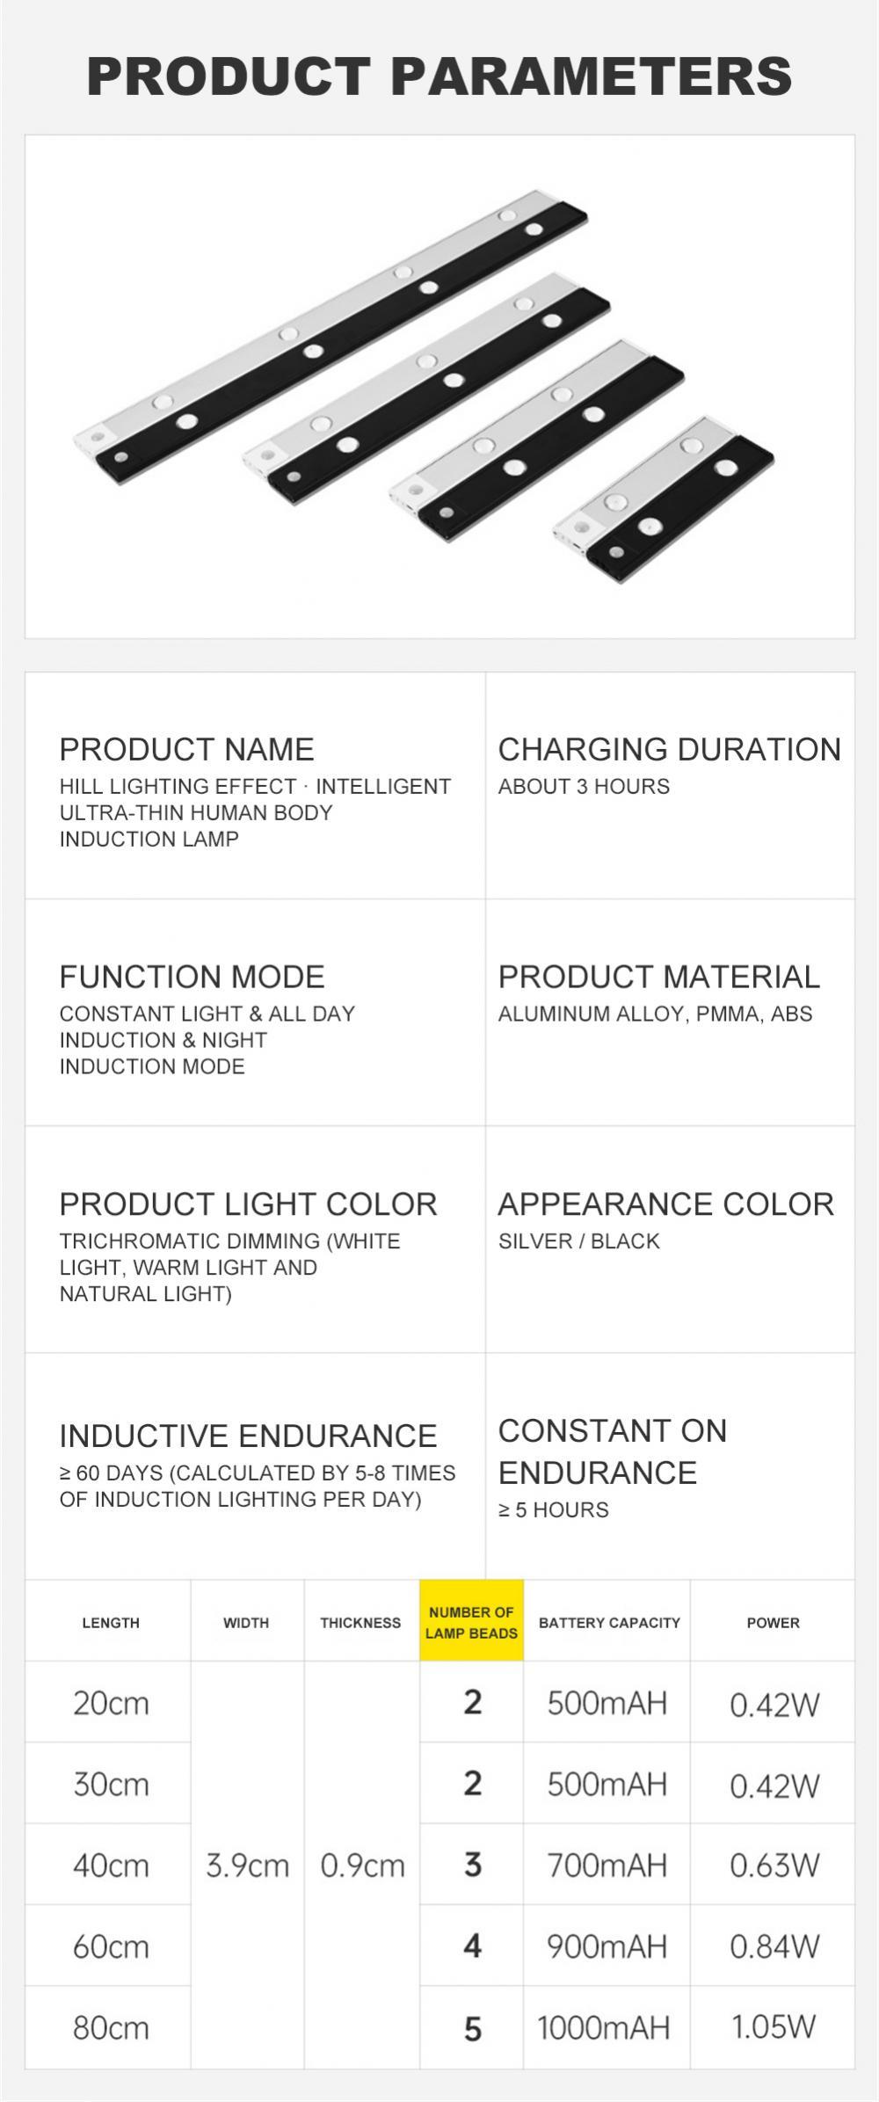Select the POWER column header
The image size is (879, 2102).
(x=773, y=1623)
